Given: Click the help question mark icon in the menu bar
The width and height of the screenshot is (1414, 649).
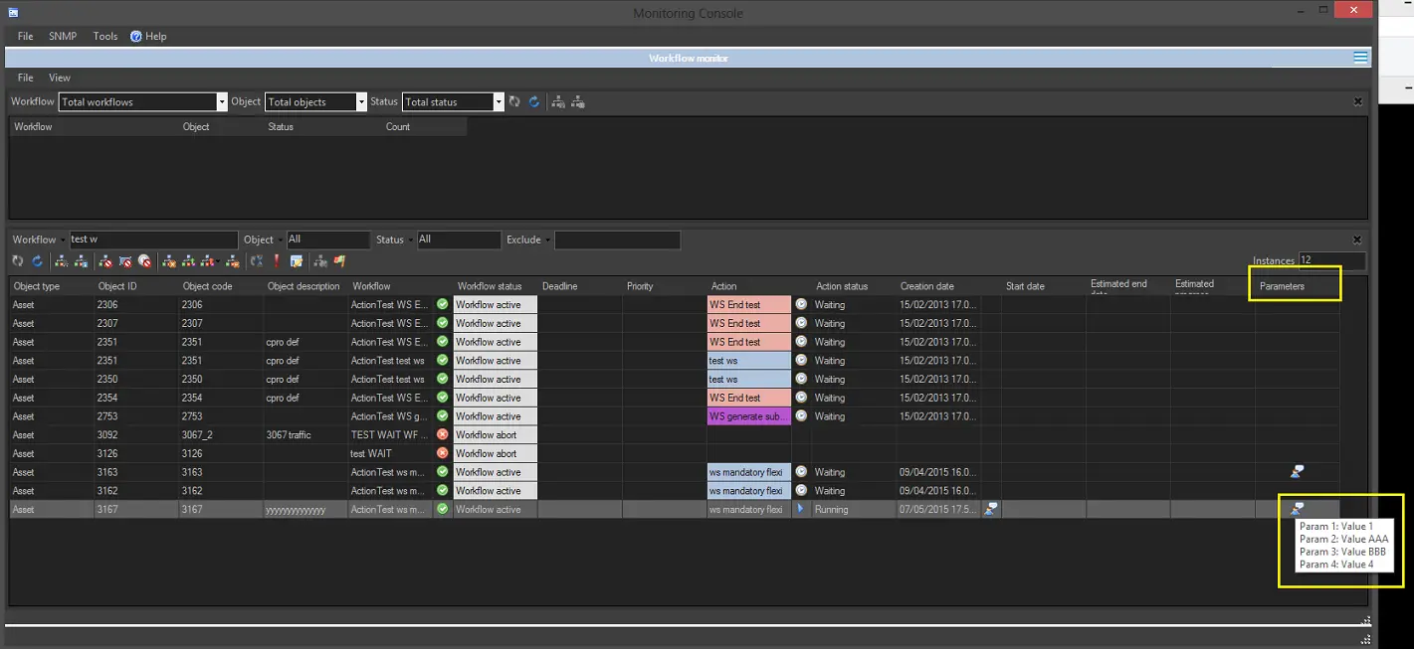Looking at the screenshot, I should [136, 36].
